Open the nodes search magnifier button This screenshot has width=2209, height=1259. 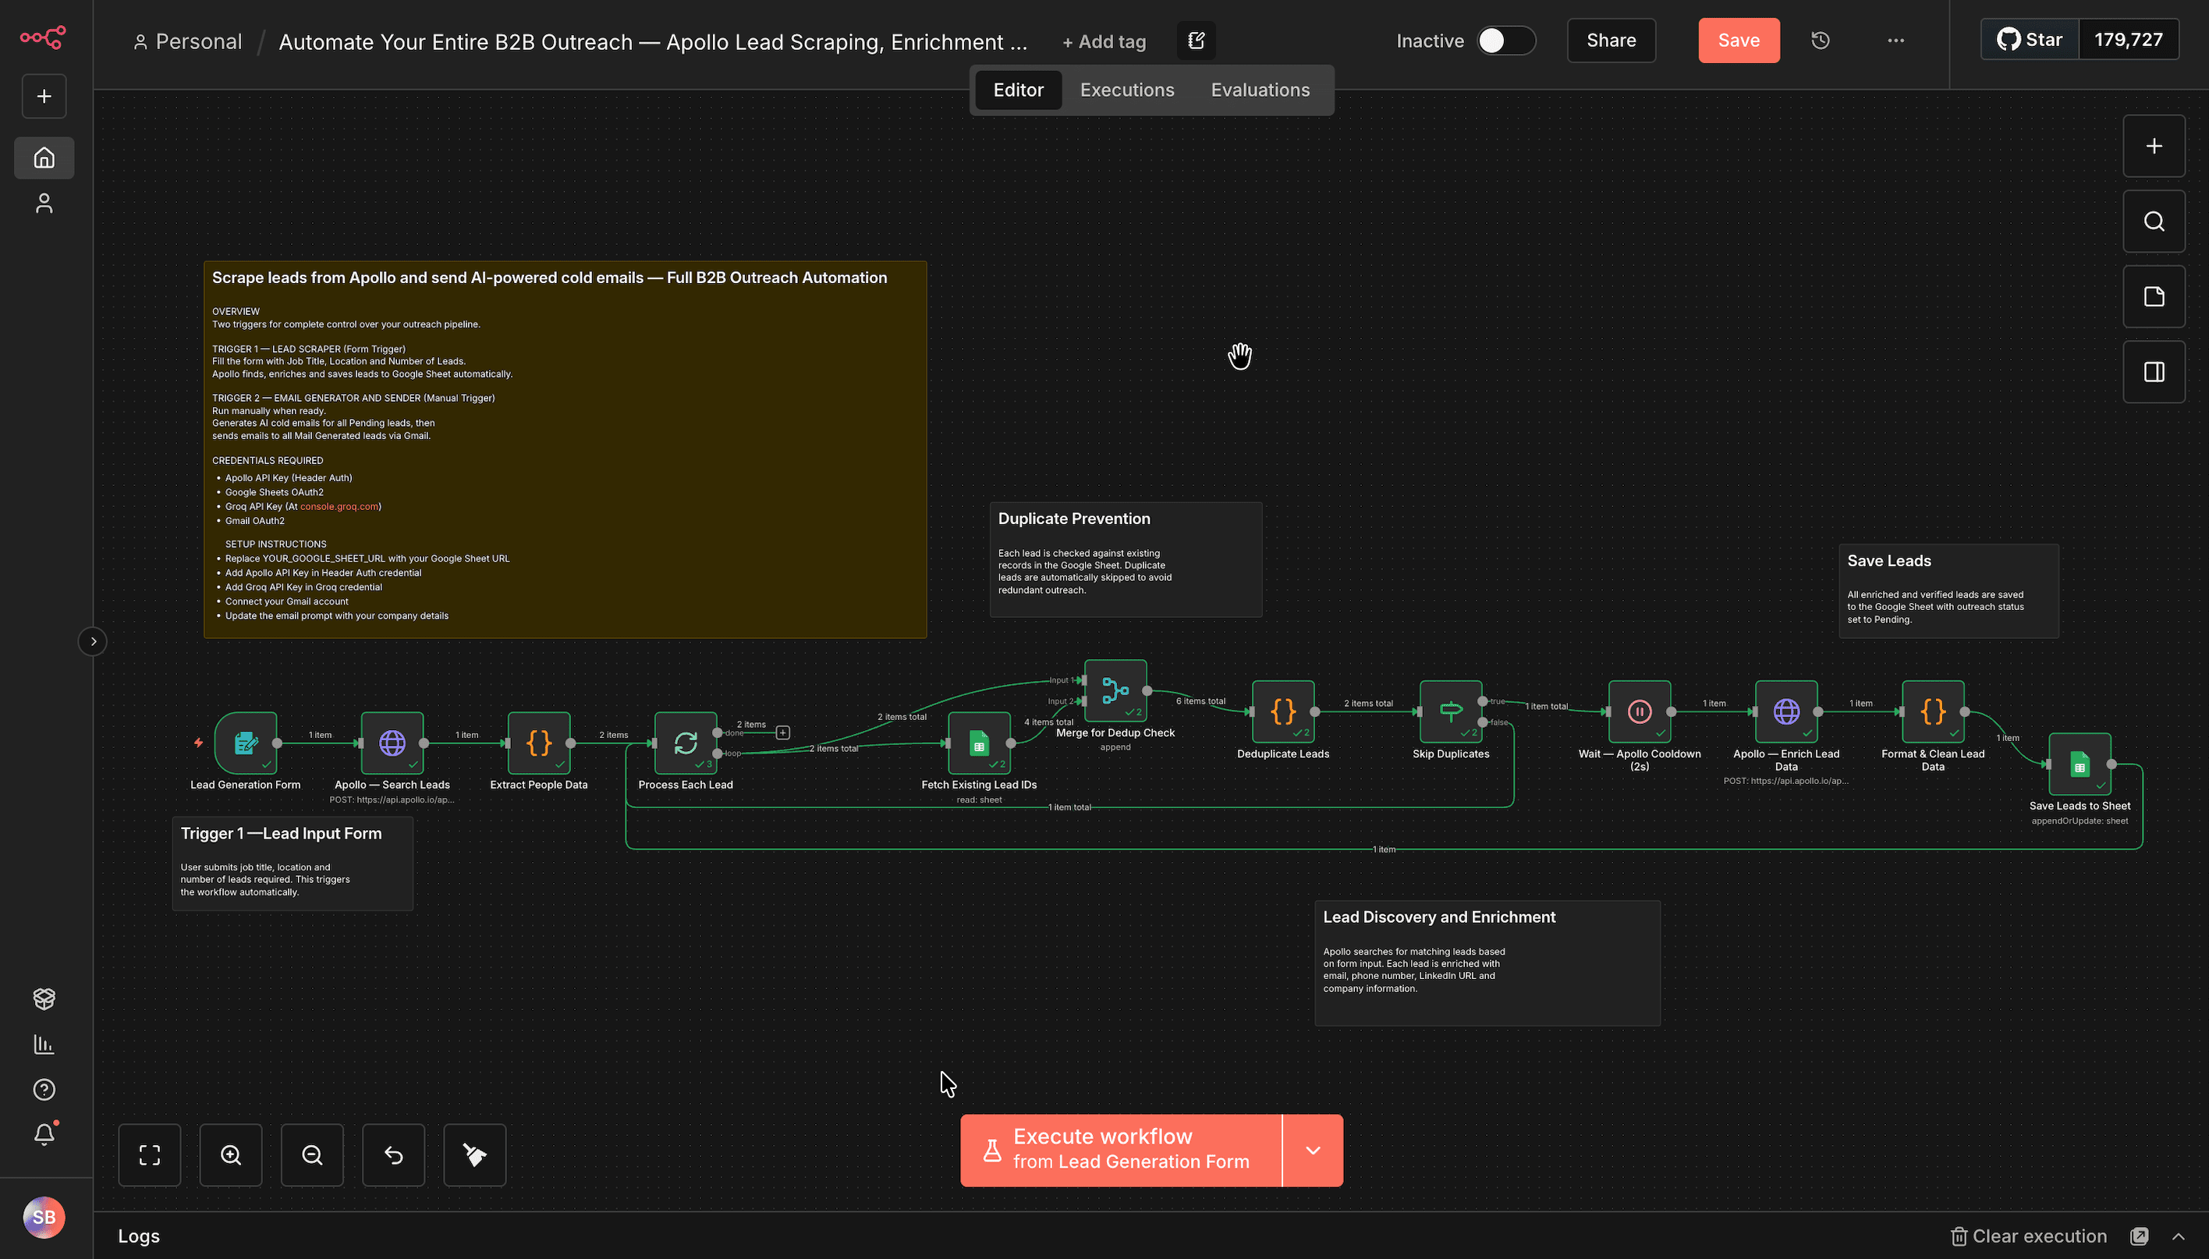2154,222
